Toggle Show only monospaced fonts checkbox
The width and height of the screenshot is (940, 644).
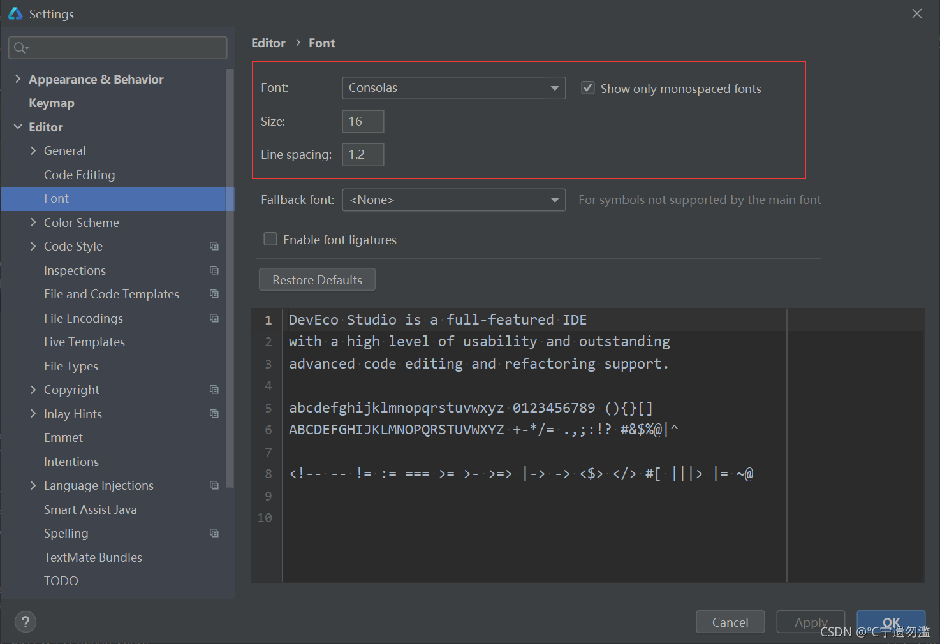588,88
